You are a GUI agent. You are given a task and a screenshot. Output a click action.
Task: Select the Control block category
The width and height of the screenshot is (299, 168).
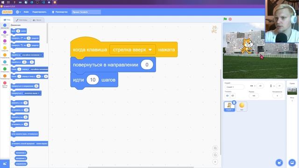tap(5, 56)
